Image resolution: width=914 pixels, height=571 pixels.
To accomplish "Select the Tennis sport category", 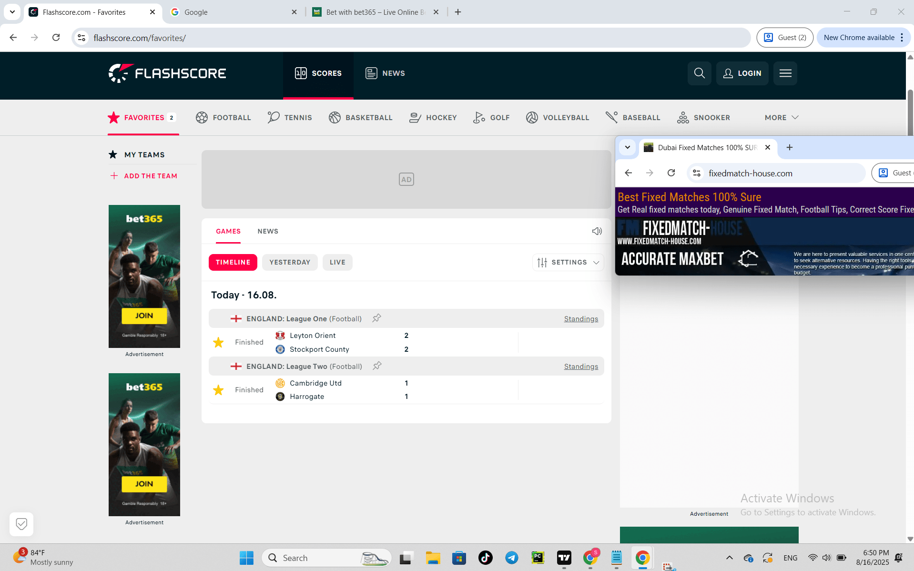I will pos(290,117).
